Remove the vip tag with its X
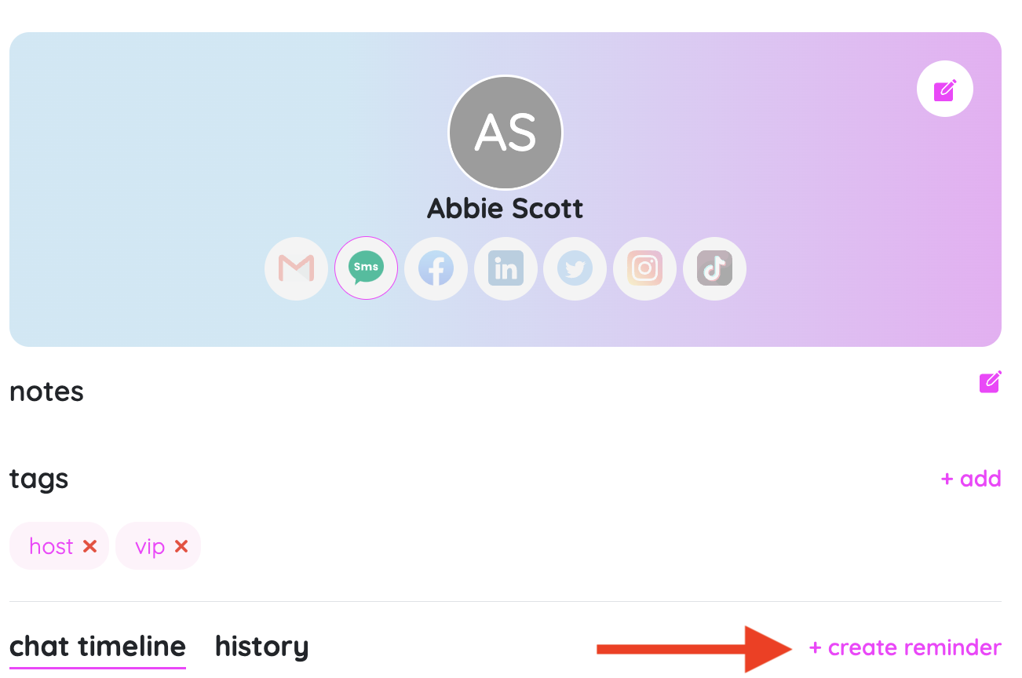This screenshot has height=678, width=1022. pos(181,546)
